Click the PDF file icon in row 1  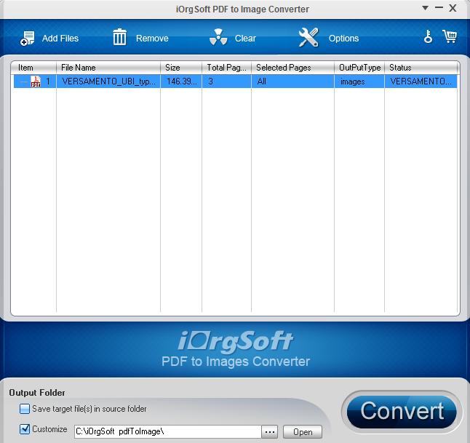pyautogui.click(x=36, y=81)
